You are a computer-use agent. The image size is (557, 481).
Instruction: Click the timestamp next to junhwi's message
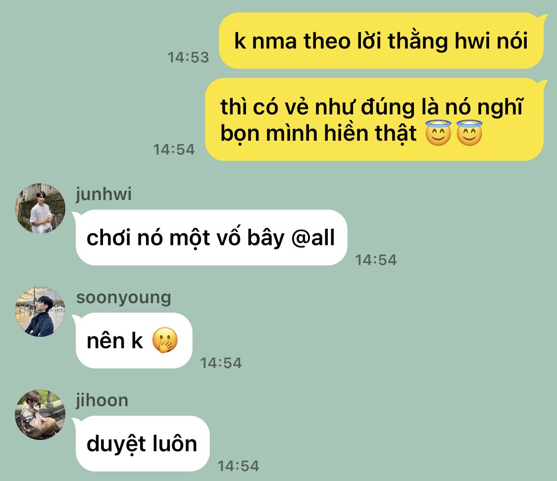click(x=376, y=260)
